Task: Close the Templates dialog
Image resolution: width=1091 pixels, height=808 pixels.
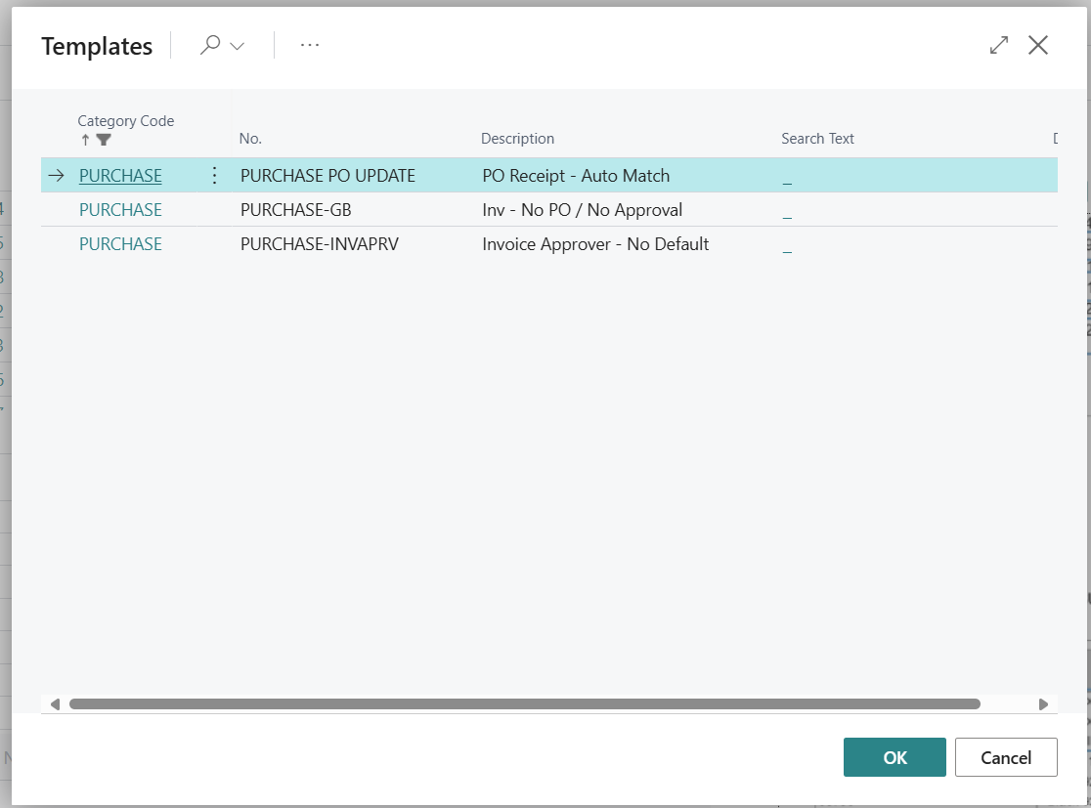Action: click(x=1038, y=46)
